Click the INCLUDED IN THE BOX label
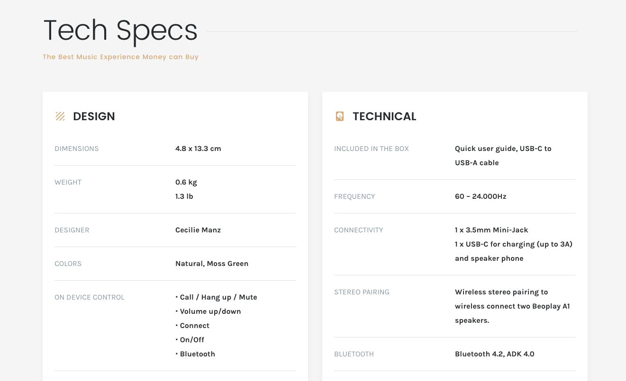This screenshot has width=626, height=381. point(372,149)
